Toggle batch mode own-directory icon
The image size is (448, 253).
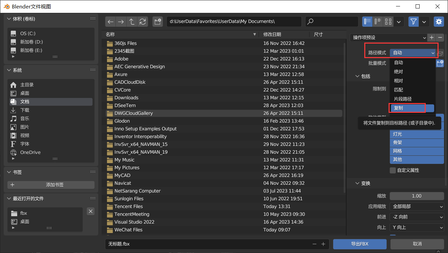[x=440, y=63]
